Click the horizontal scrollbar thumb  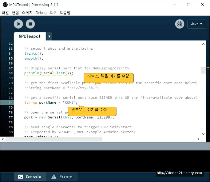pos(53,139)
